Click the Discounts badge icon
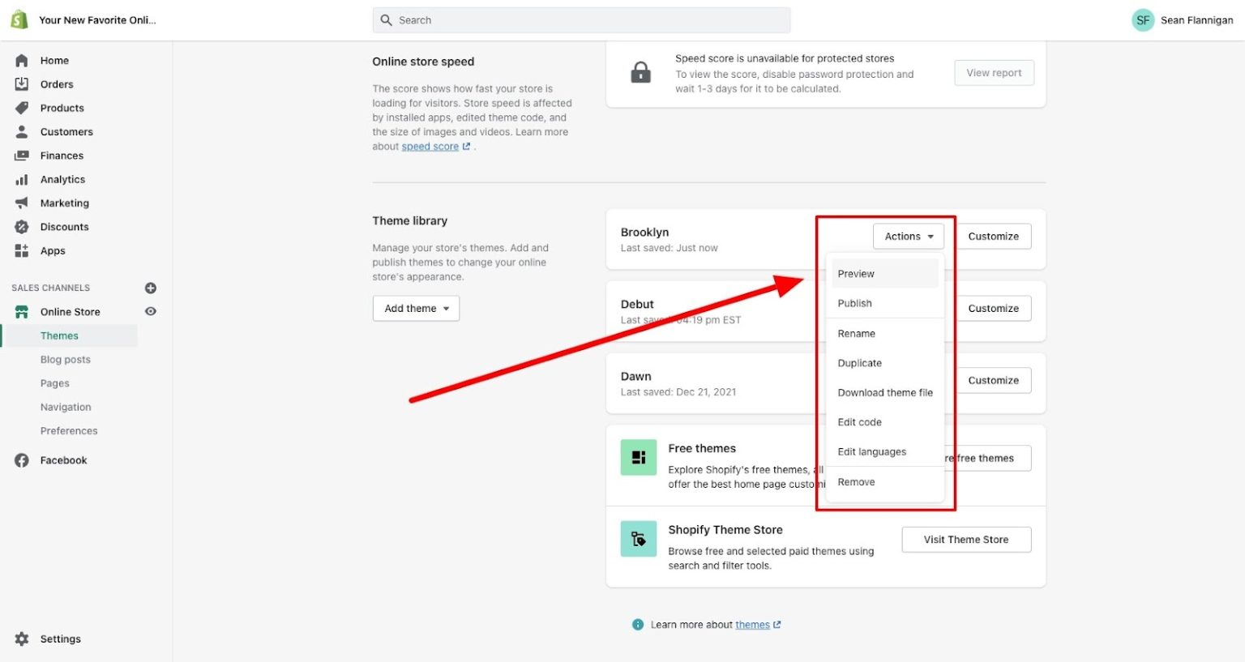 [x=22, y=227]
